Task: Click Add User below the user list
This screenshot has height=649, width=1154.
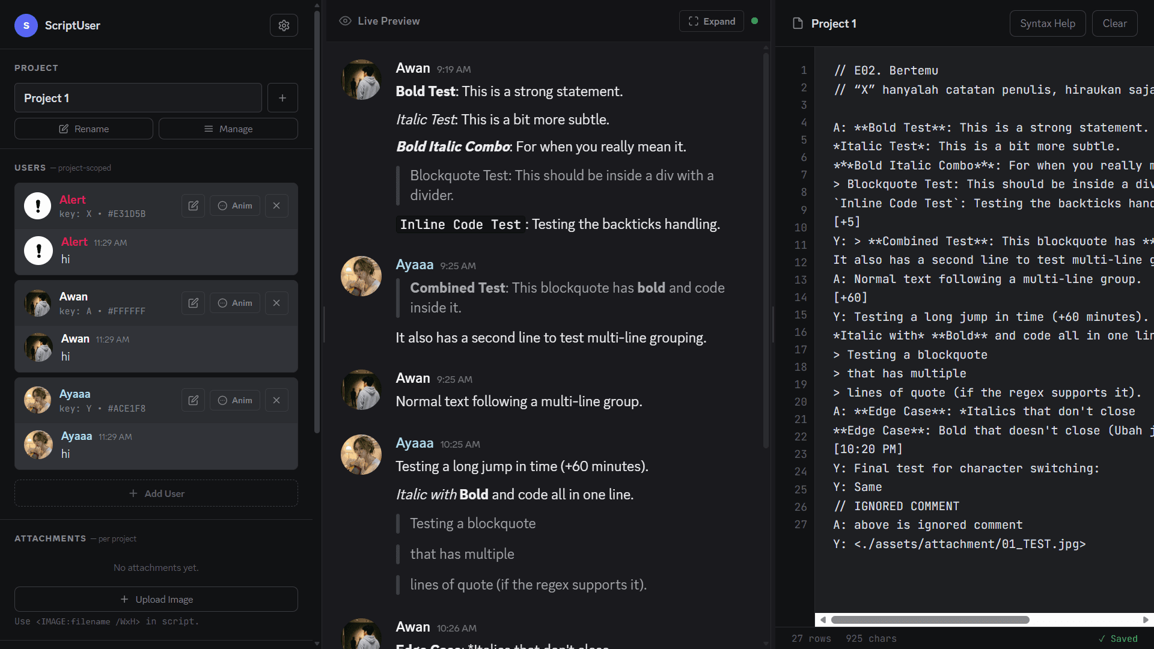Action: click(x=156, y=493)
